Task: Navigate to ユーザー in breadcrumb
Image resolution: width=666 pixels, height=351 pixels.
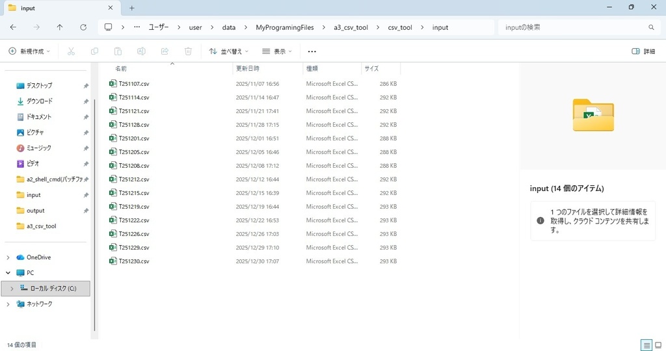Action: 159,27
